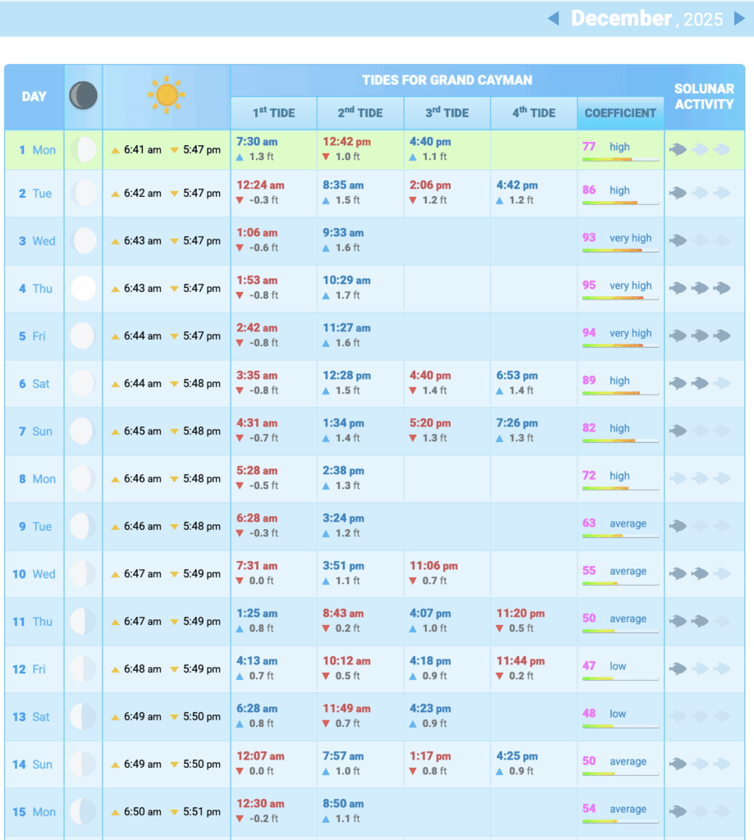Viewport: 754px width, 840px height.
Task: Click coefficient bar for 12 Fri
Action: click(620, 679)
